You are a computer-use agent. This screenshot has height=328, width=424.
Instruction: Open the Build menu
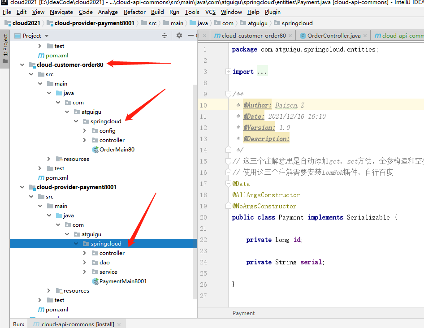point(157,12)
